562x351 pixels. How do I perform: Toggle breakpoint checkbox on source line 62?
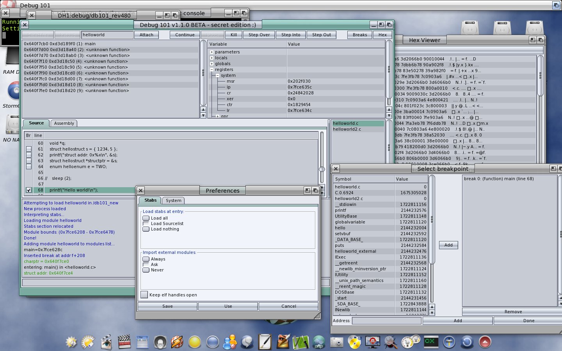(29, 155)
